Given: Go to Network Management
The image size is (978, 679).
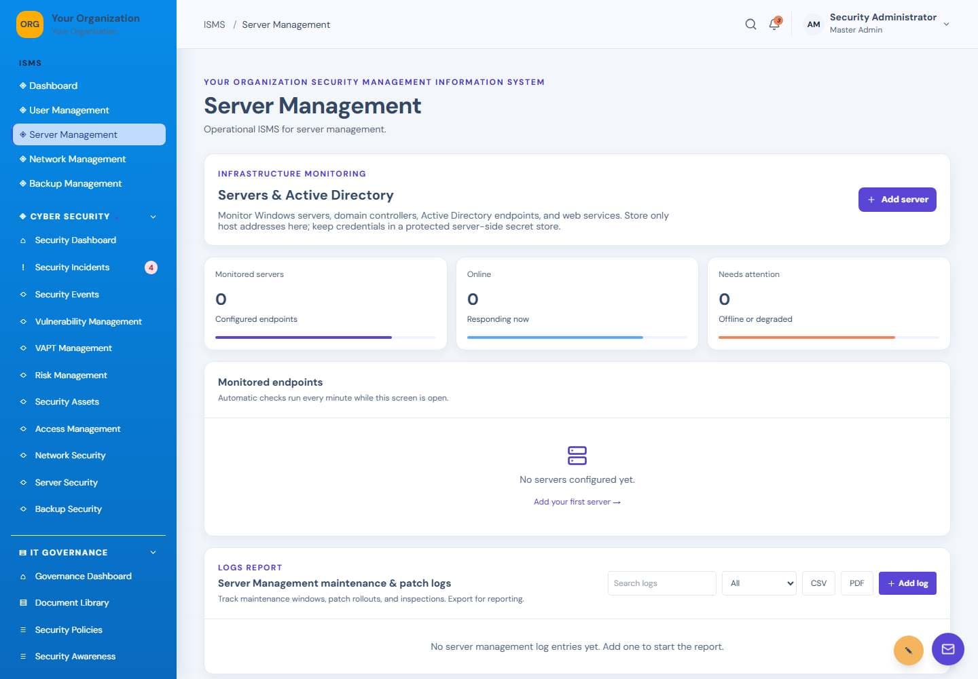Looking at the screenshot, I should point(89,159).
